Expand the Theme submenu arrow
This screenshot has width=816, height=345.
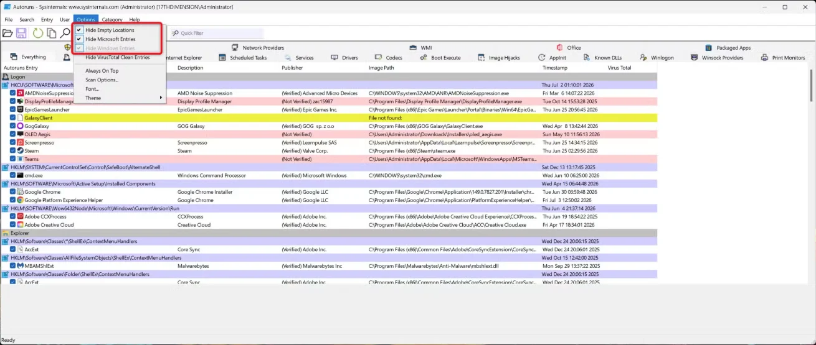pyautogui.click(x=161, y=98)
